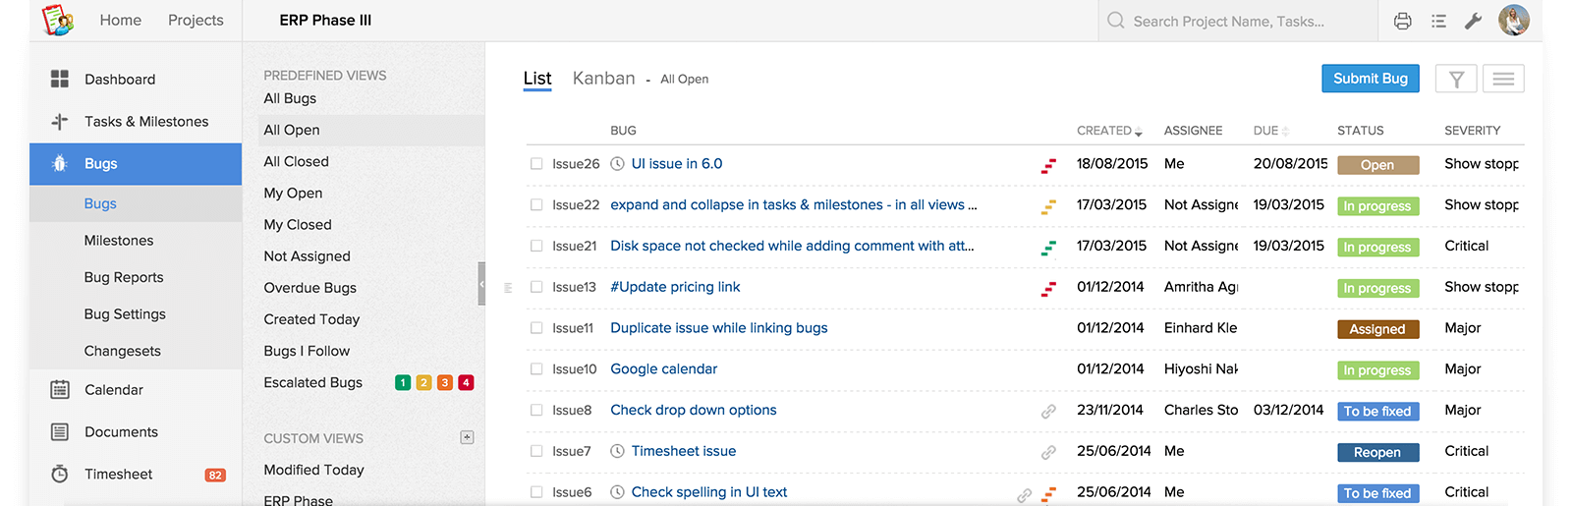Open the wrench settings icon
The width and height of the screenshot is (1572, 506).
[x=1473, y=21]
